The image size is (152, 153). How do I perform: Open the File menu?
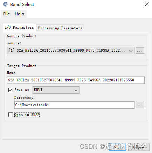tap(6, 14)
